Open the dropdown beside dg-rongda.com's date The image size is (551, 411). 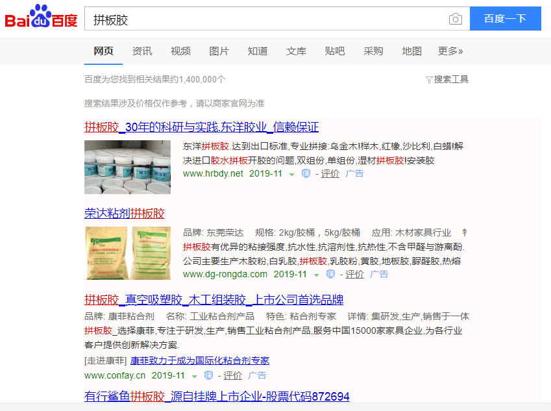316,275
